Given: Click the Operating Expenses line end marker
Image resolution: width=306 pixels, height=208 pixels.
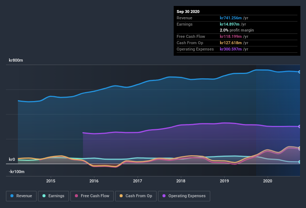Looking at the screenshot, I should tap(300, 127).
